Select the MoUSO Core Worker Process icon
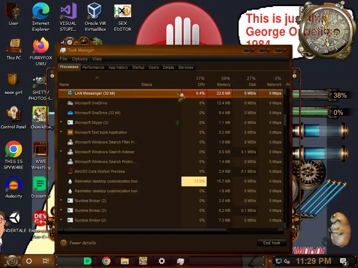This screenshot has width=358, height=268. (70, 171)
